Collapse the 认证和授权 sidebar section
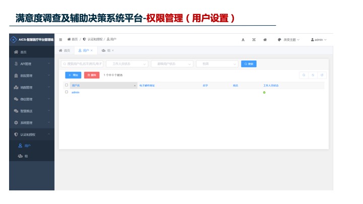The width and height of the screenshot is (363, 204). tap(32, 134)
